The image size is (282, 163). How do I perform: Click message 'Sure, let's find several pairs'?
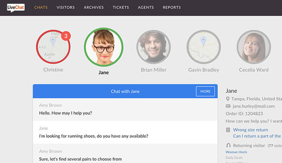(x=81, y=159)
